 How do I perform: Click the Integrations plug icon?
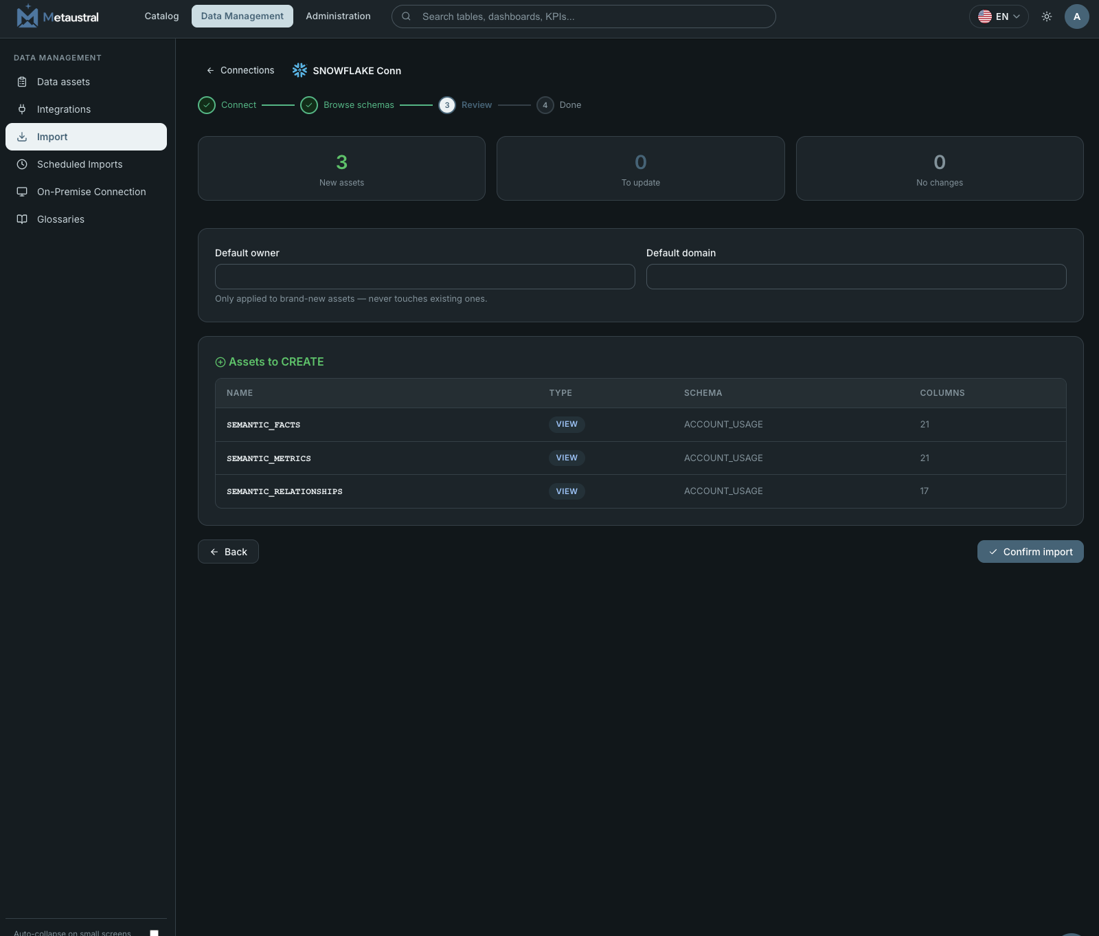point(22,109)
